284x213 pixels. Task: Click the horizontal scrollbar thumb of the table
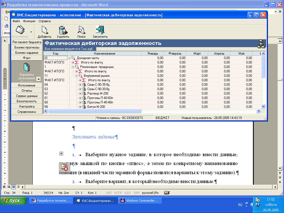click(x=95, y=111)
